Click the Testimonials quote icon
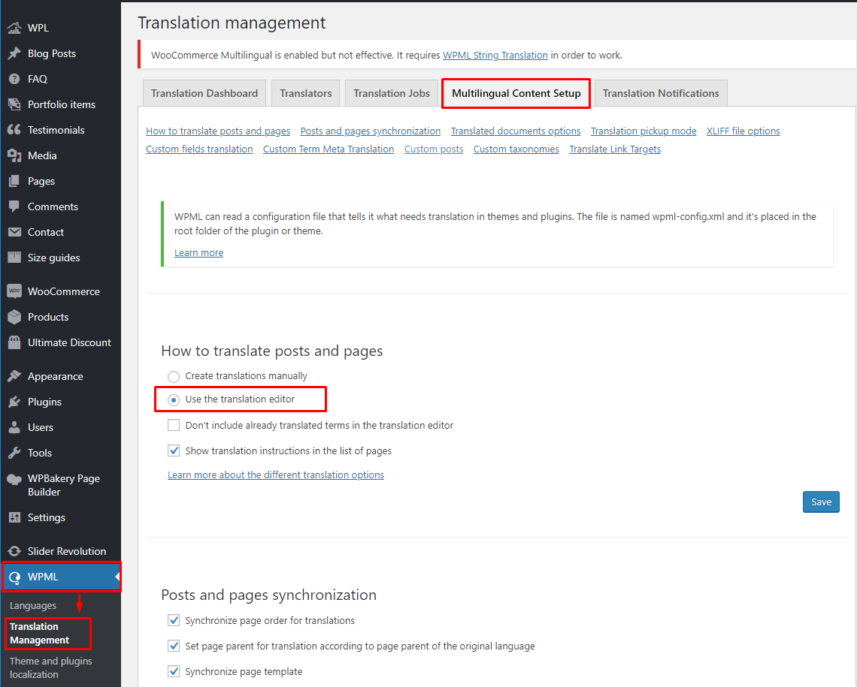The height and width of the screenshot is (687, 857). (14, 130)
